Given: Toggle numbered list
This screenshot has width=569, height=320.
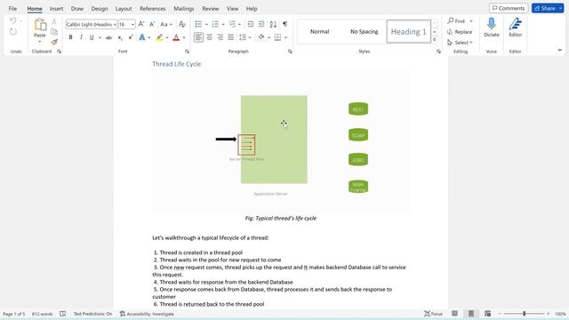Looking at the screenshot, I should (215, 24).
